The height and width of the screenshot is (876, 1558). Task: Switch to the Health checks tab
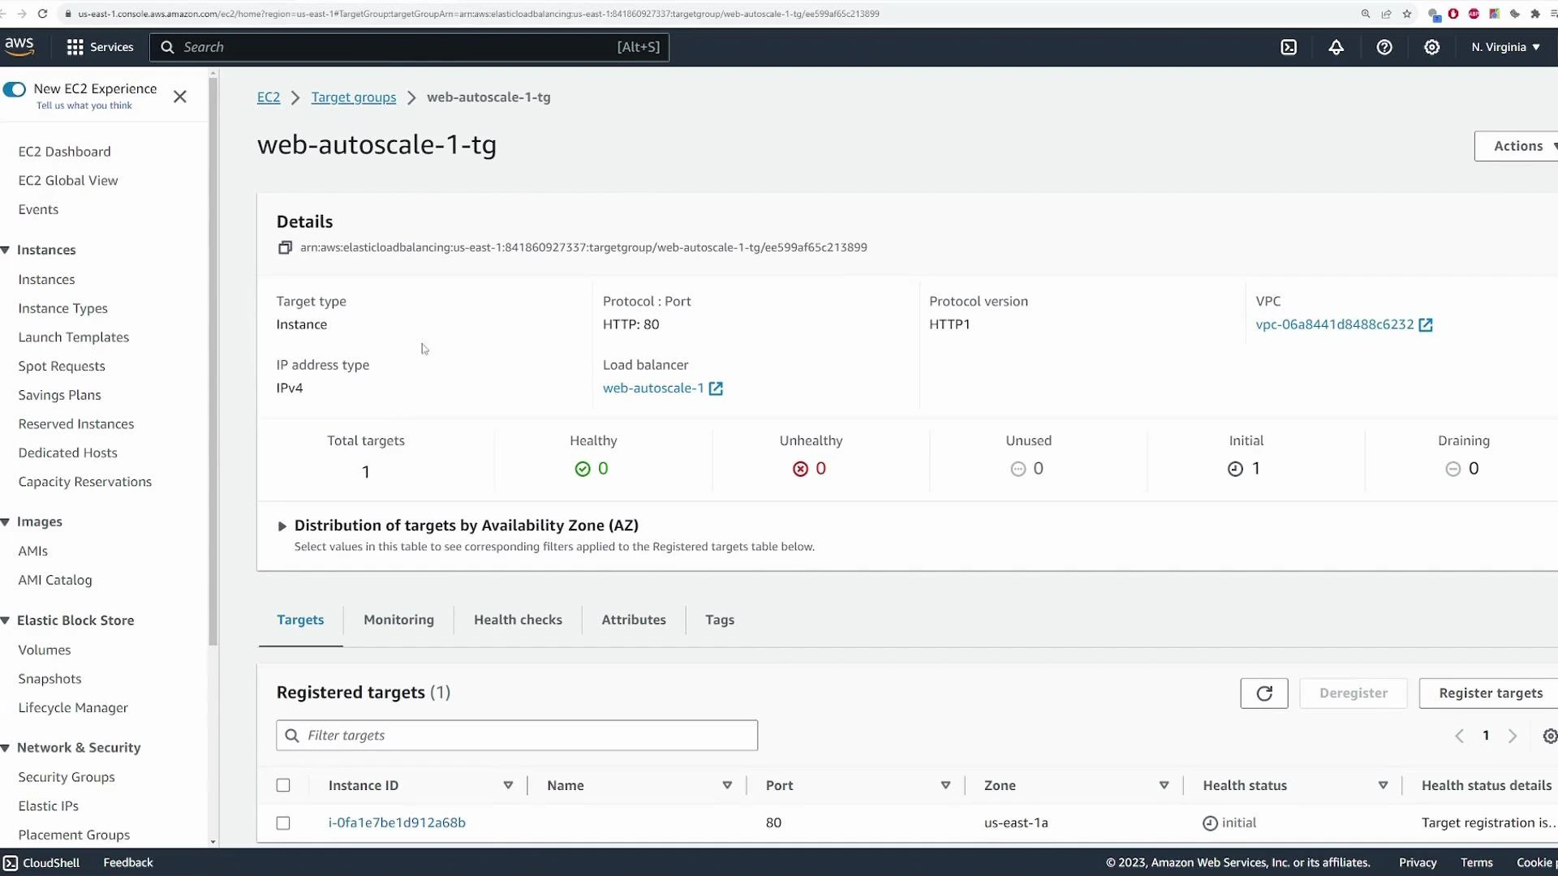tap(518, 619)
